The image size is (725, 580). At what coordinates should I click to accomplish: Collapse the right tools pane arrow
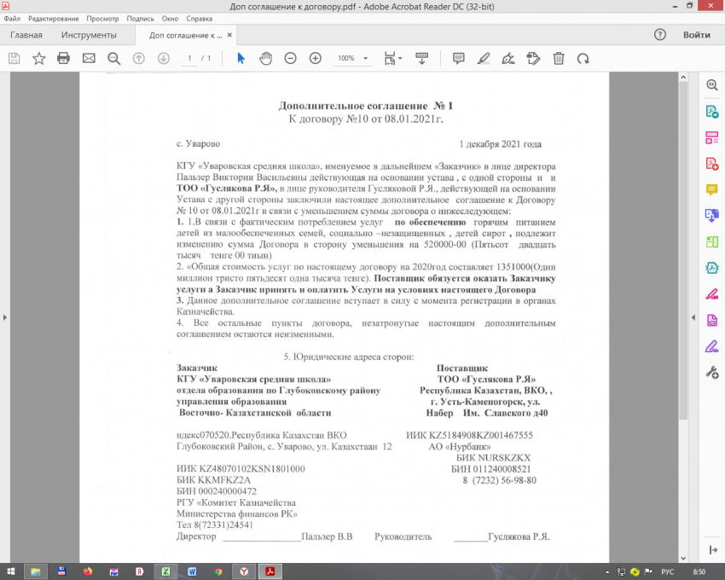point(693,317)
